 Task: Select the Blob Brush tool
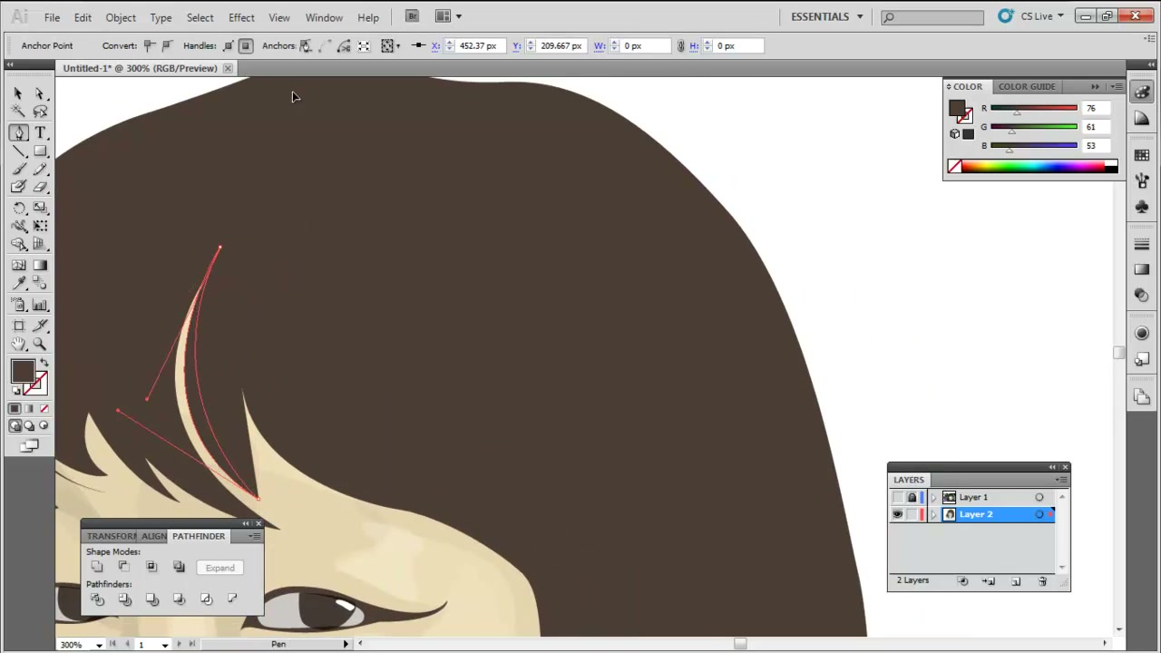tap(18, 188)
